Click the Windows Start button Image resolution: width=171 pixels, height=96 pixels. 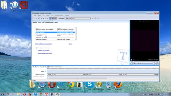2,94
